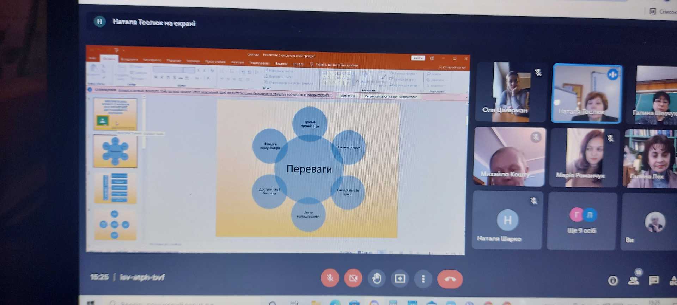The height and width of the screenshot is (305, 677).
Task: Open the 'Довідка' ribbon tab in PowerPoint
Action: (x=298, y=64)
